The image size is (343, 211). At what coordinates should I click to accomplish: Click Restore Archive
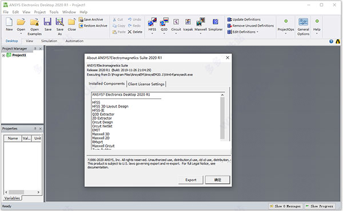[x=93, y=26]
